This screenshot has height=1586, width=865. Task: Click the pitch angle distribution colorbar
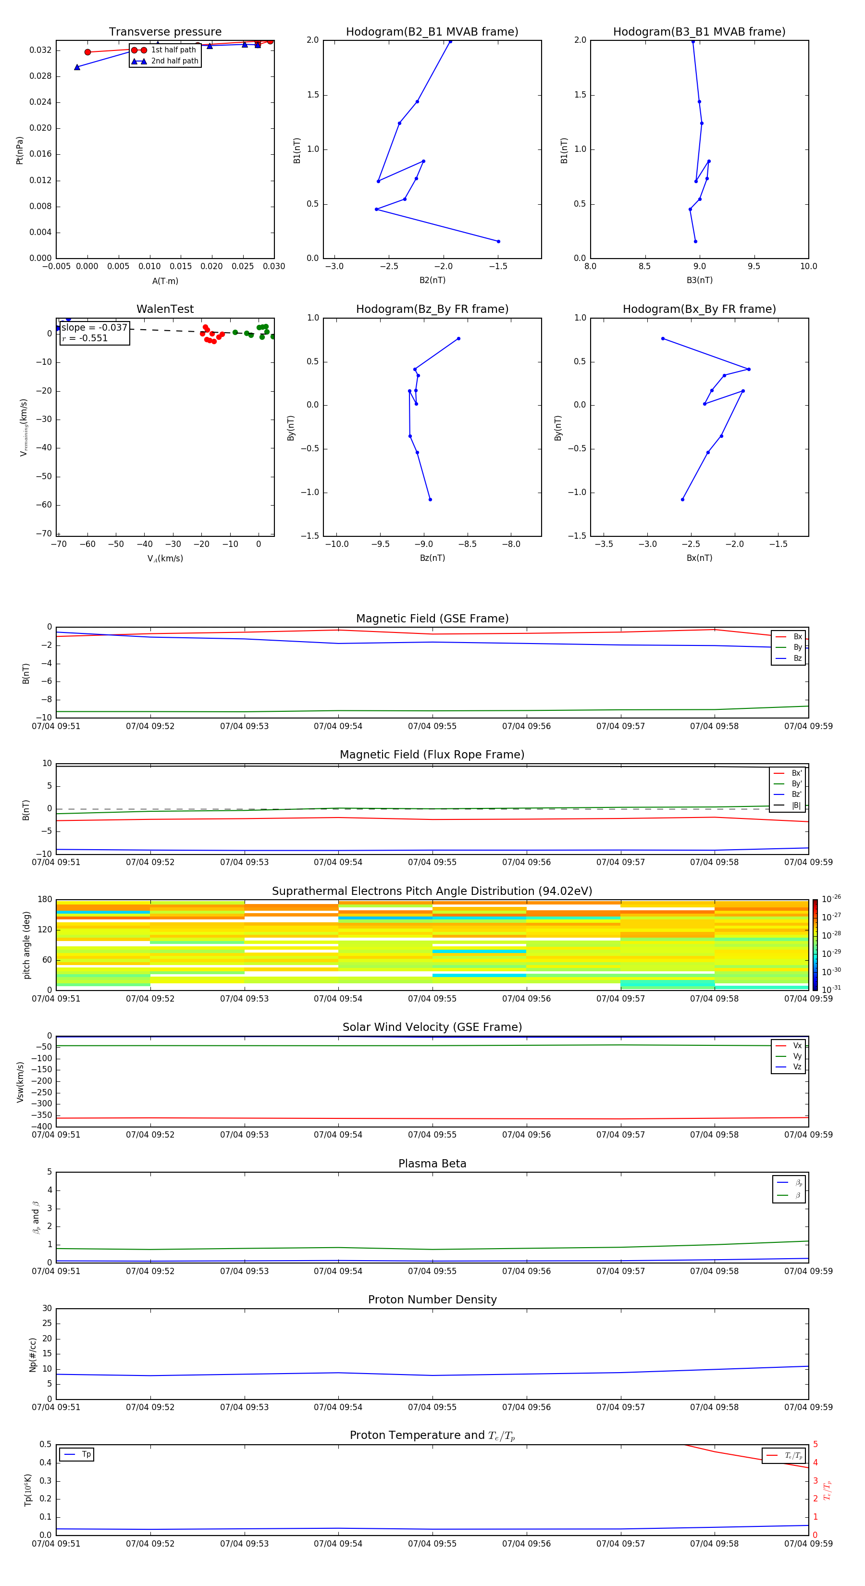coord(815,944)
